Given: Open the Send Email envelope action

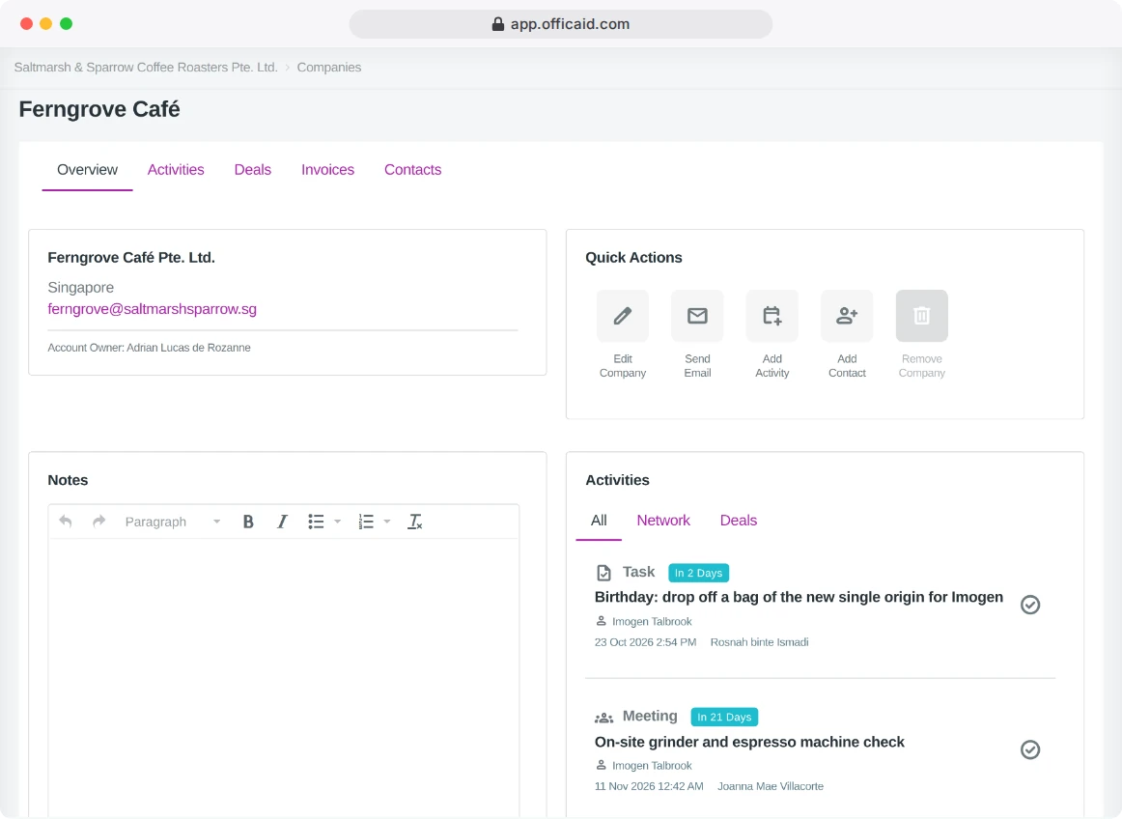Looking at the screenshot, I should pos(697,316).
